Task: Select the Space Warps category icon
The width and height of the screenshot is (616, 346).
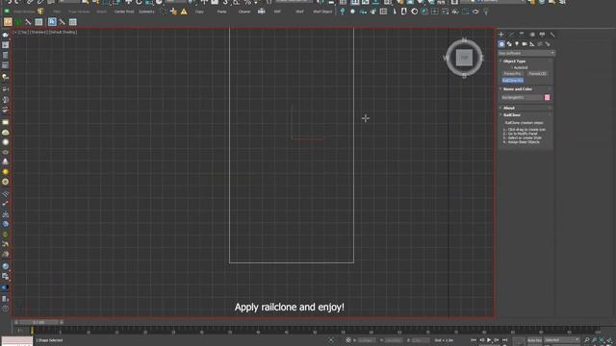Action: 540,44
